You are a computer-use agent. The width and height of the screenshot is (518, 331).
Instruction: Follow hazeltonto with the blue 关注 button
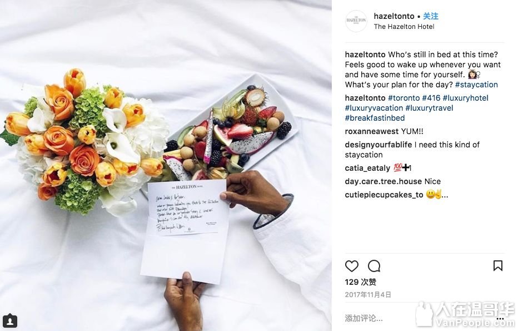tap(431, 16)
